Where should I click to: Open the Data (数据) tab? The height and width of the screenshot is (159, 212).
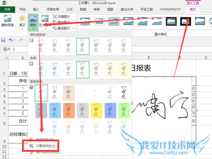click(83, 9)
